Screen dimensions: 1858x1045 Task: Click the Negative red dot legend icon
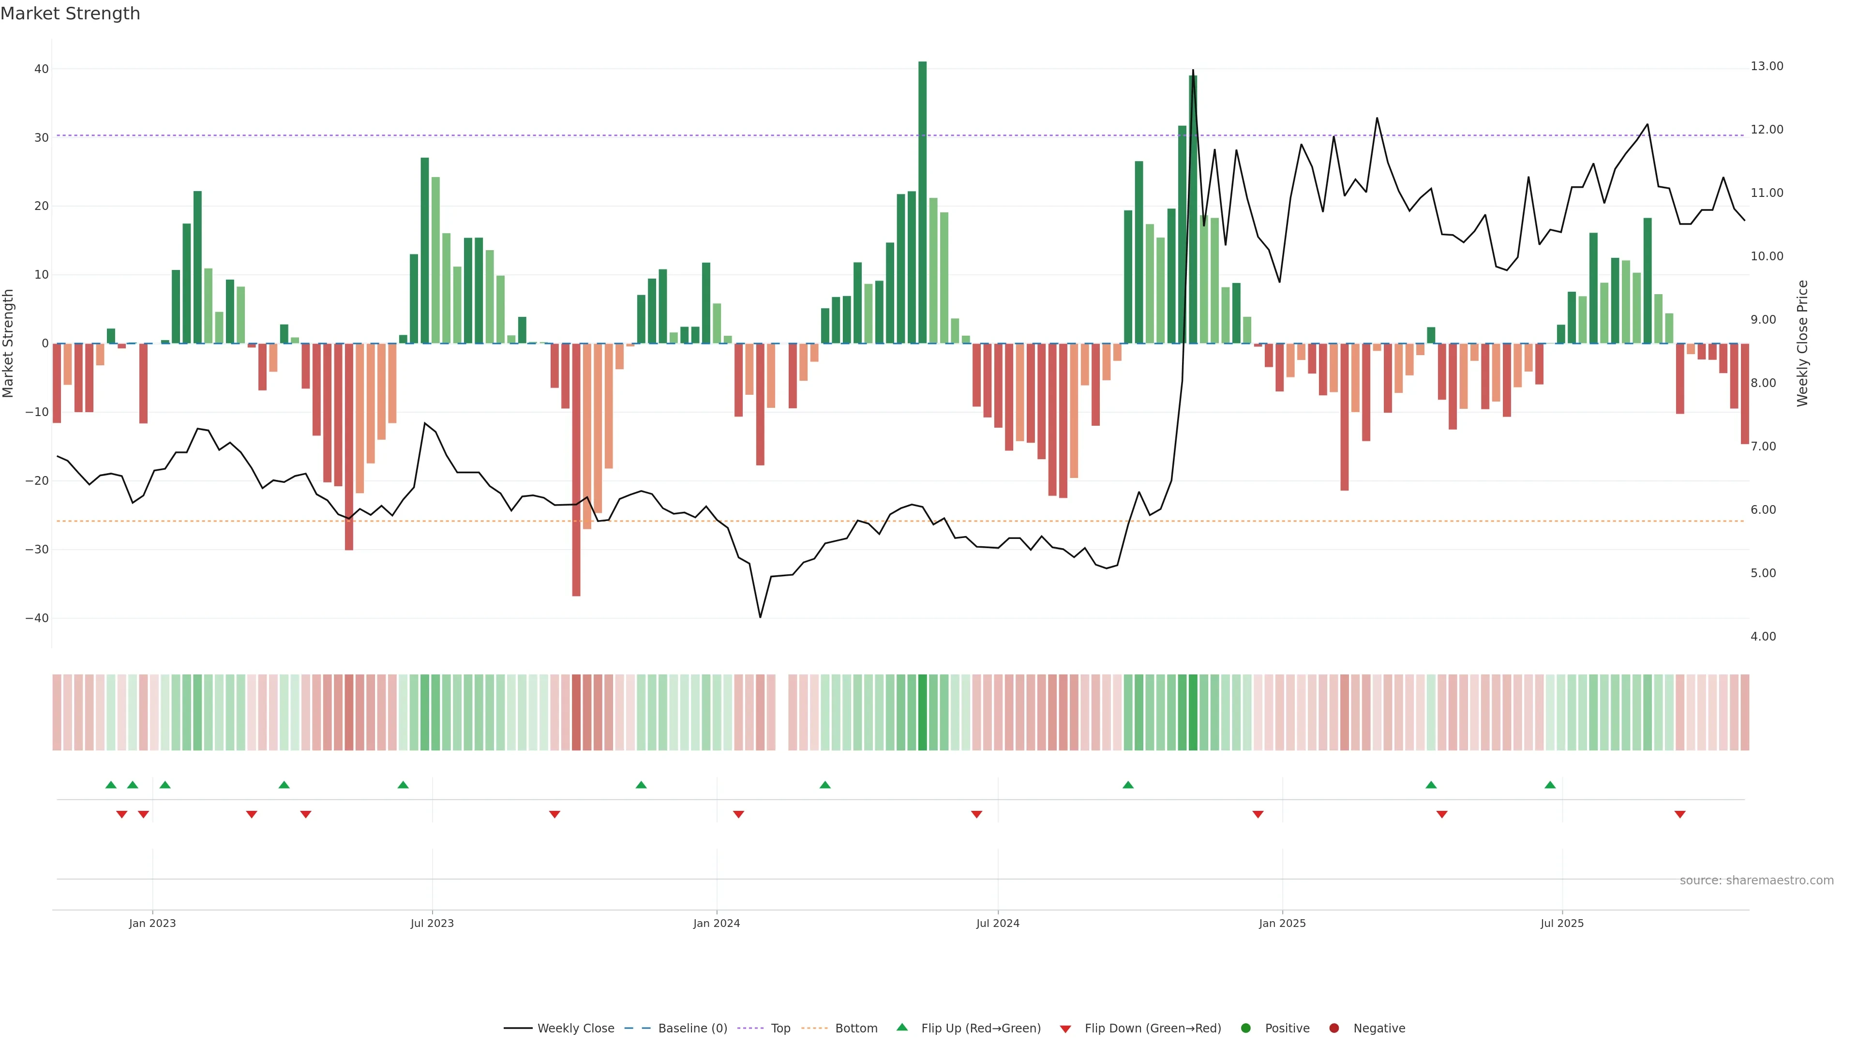point(1334,1028)
